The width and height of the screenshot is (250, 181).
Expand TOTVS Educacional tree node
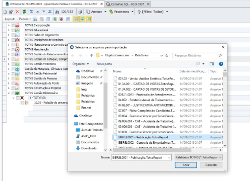[9, 30]
